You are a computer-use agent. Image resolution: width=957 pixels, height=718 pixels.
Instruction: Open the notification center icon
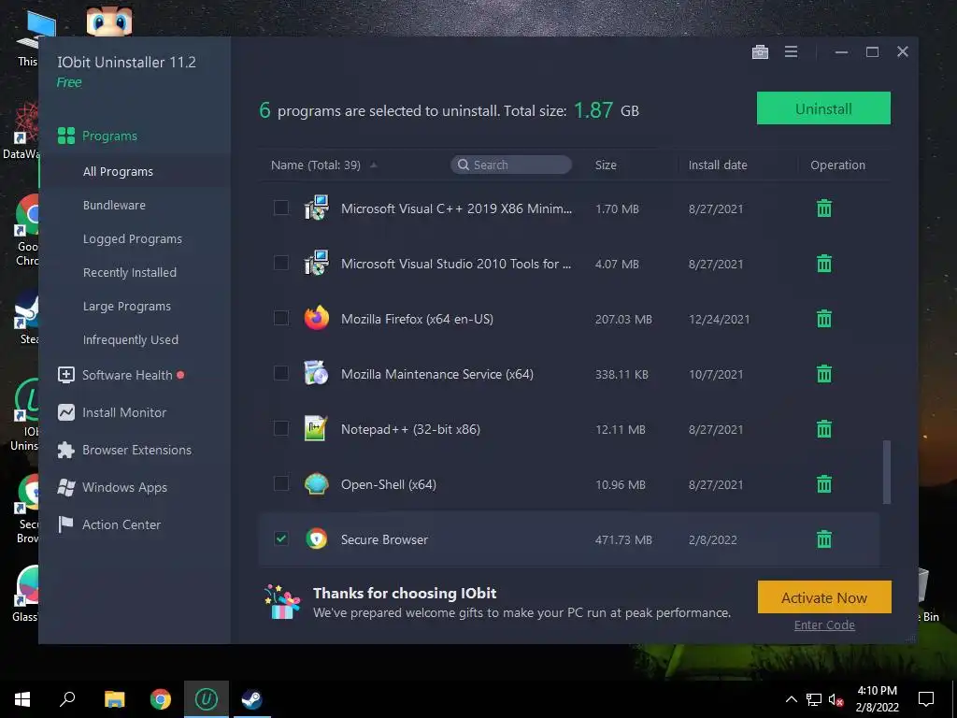point(926,699)
